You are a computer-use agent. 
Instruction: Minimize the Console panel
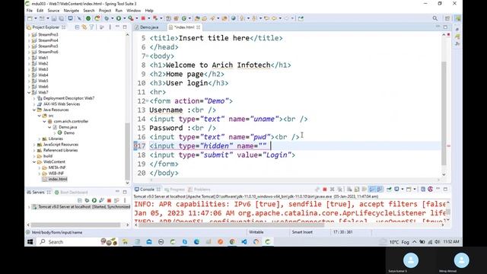pos(438,189)
